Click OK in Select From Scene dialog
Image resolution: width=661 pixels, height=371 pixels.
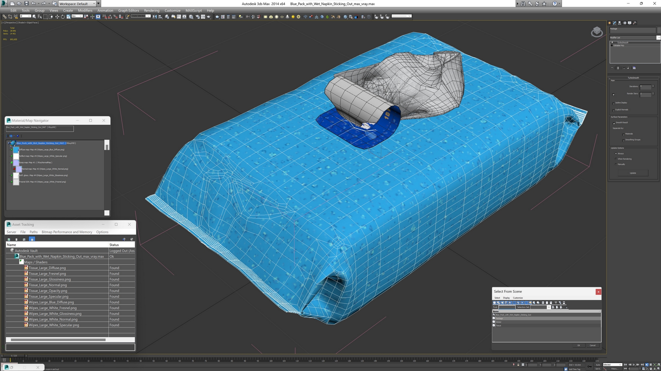579,345
